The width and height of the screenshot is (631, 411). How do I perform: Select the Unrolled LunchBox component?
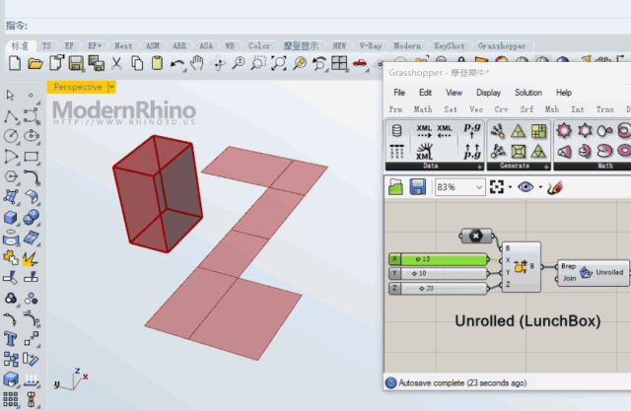point(594,272)
